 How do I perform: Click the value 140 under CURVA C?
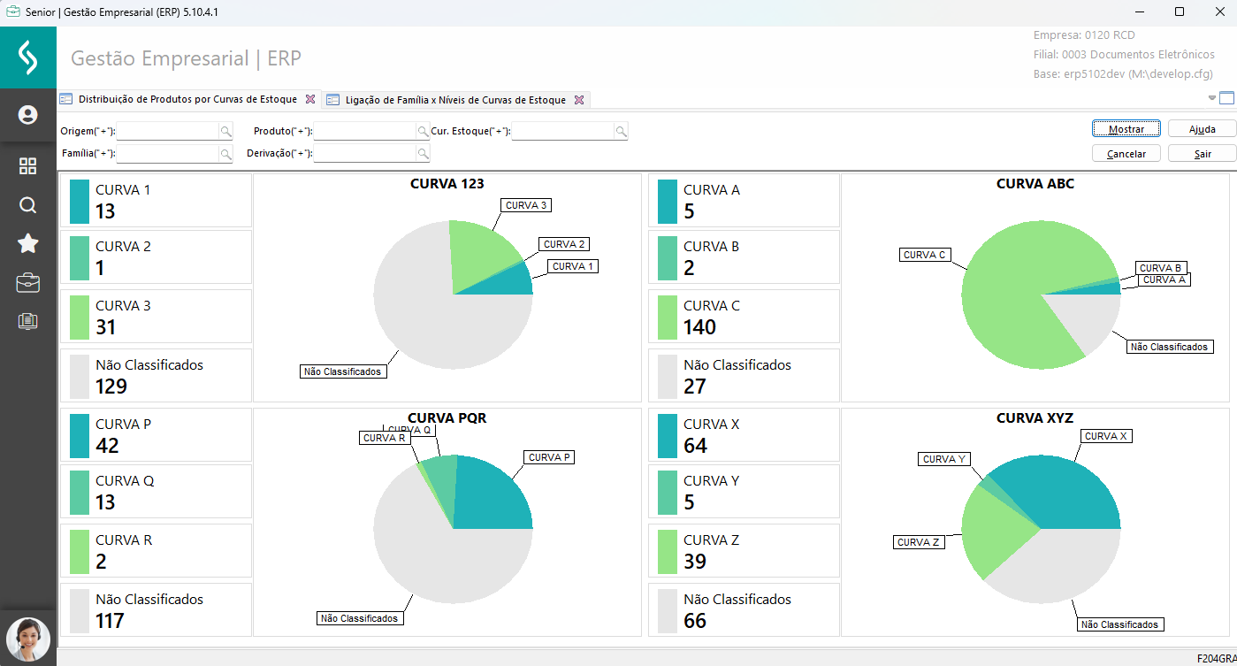coord(699,327)
